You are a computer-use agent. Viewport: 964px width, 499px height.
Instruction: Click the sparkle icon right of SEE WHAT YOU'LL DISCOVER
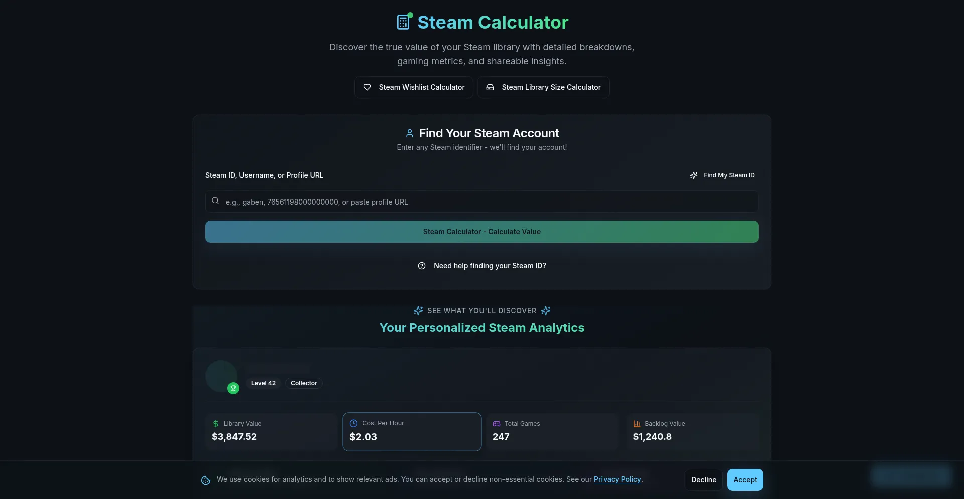point(546,311)
